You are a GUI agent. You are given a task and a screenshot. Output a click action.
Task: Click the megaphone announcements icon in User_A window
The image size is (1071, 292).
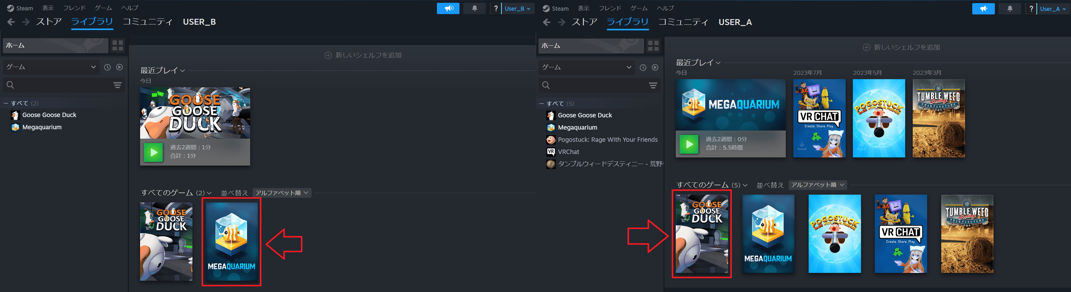coord(983,9)
